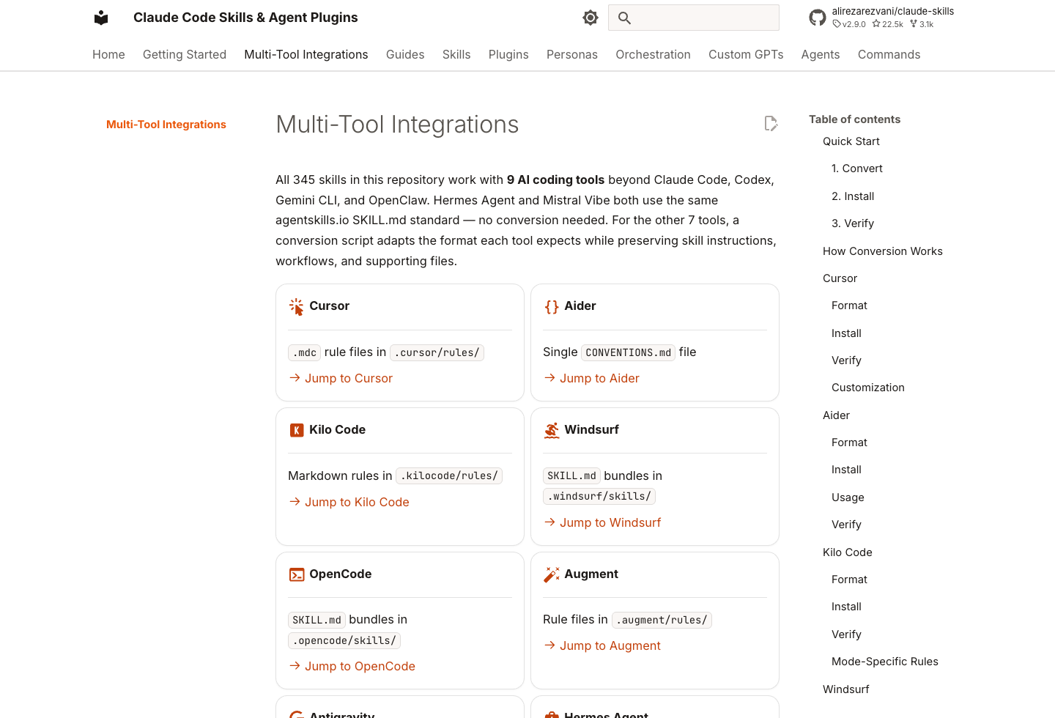Open the Getting Started tab
Screen dimensions: 1055x718
(x=185, y=54)
